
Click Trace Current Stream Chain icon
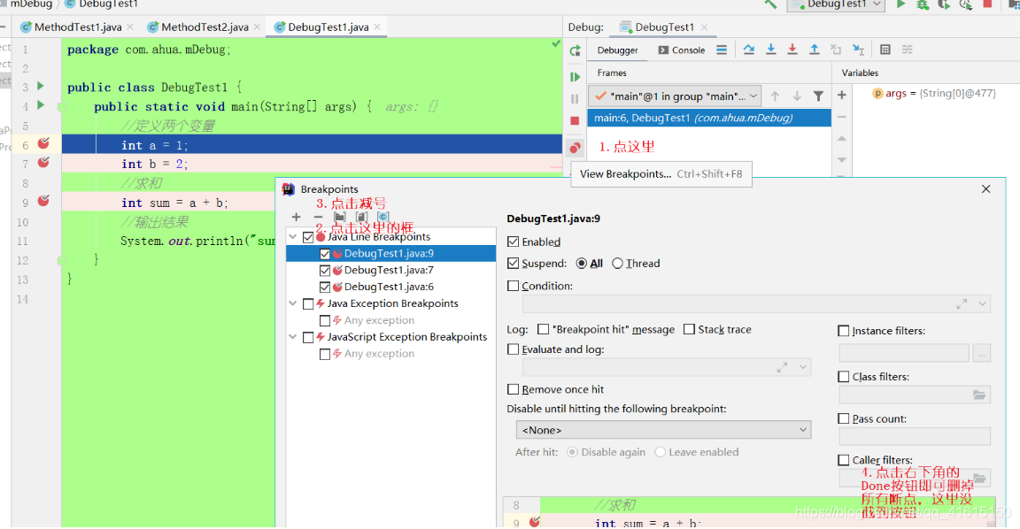pyautogui.click(x=907, y=50)
